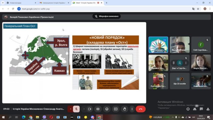Open the "Ще 23 особи" participants tile

(180, 81)
